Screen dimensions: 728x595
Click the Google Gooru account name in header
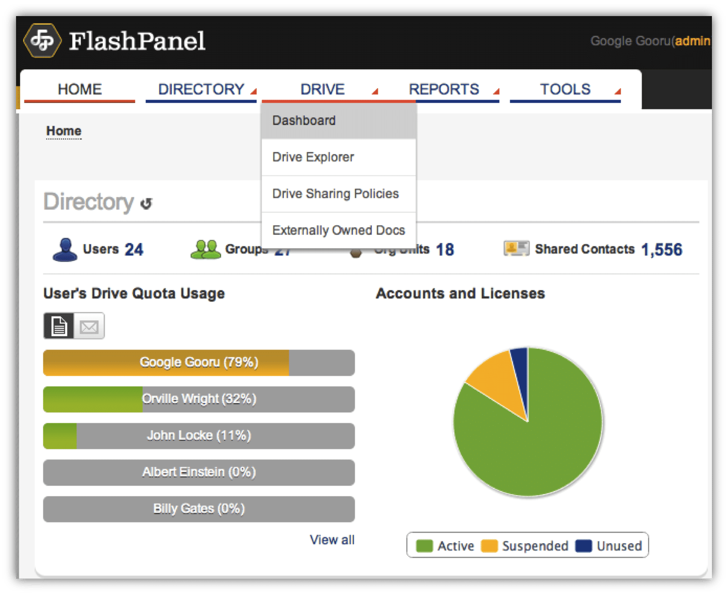(631, 41)
